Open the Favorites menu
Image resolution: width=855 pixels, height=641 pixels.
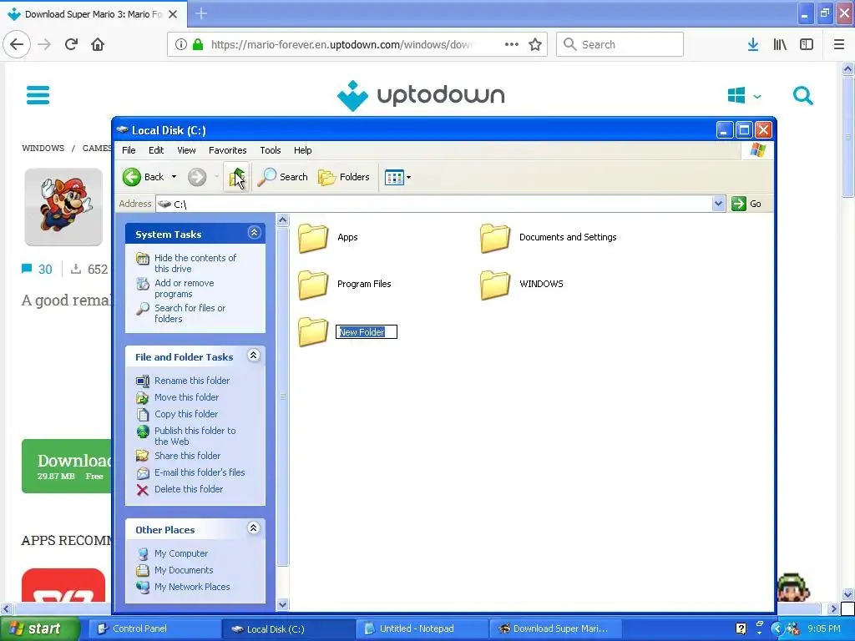point(227,150)
